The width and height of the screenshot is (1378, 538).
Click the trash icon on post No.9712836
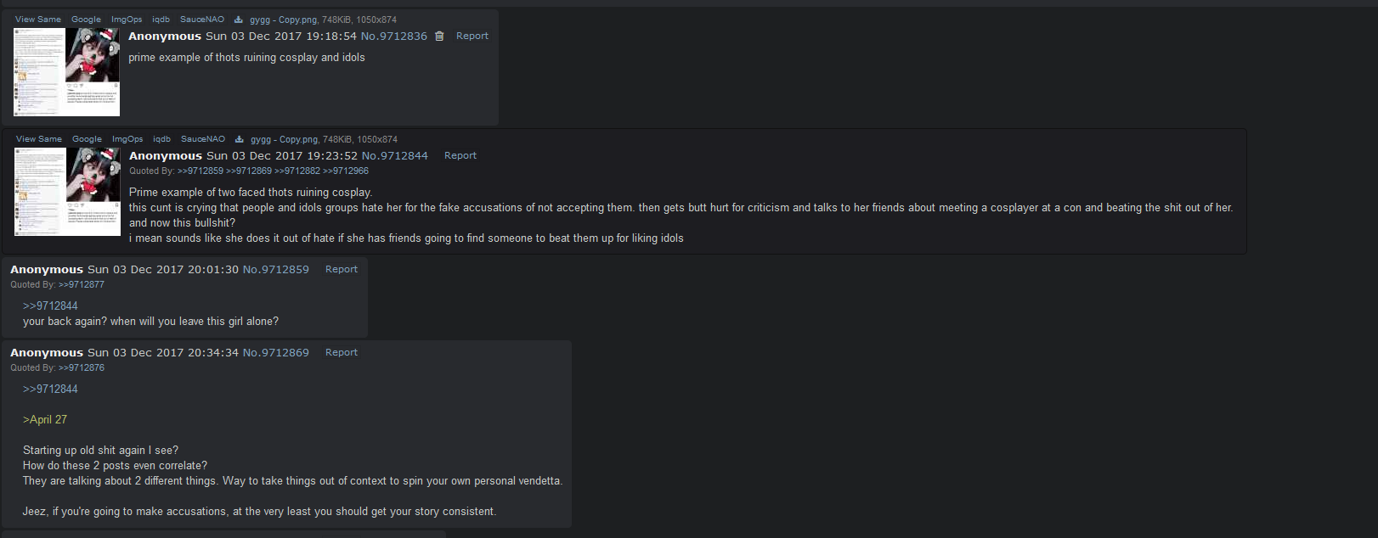click(x=439, y=36)
